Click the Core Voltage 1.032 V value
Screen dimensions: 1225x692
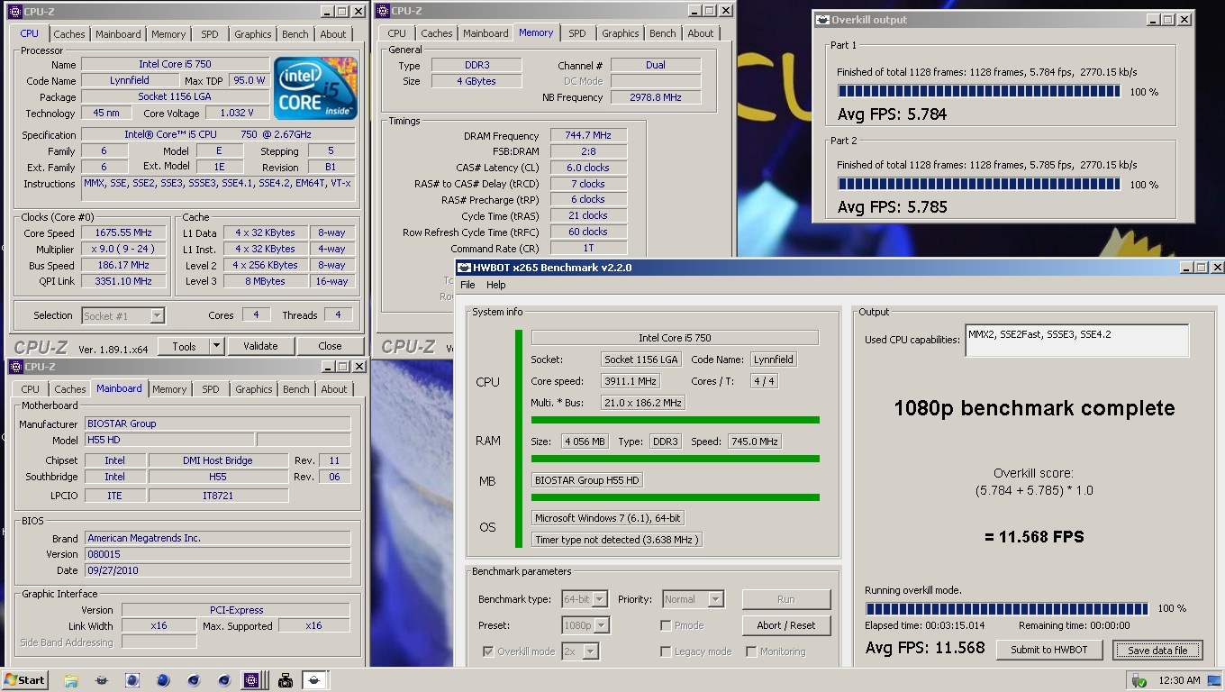coord(237,114)
